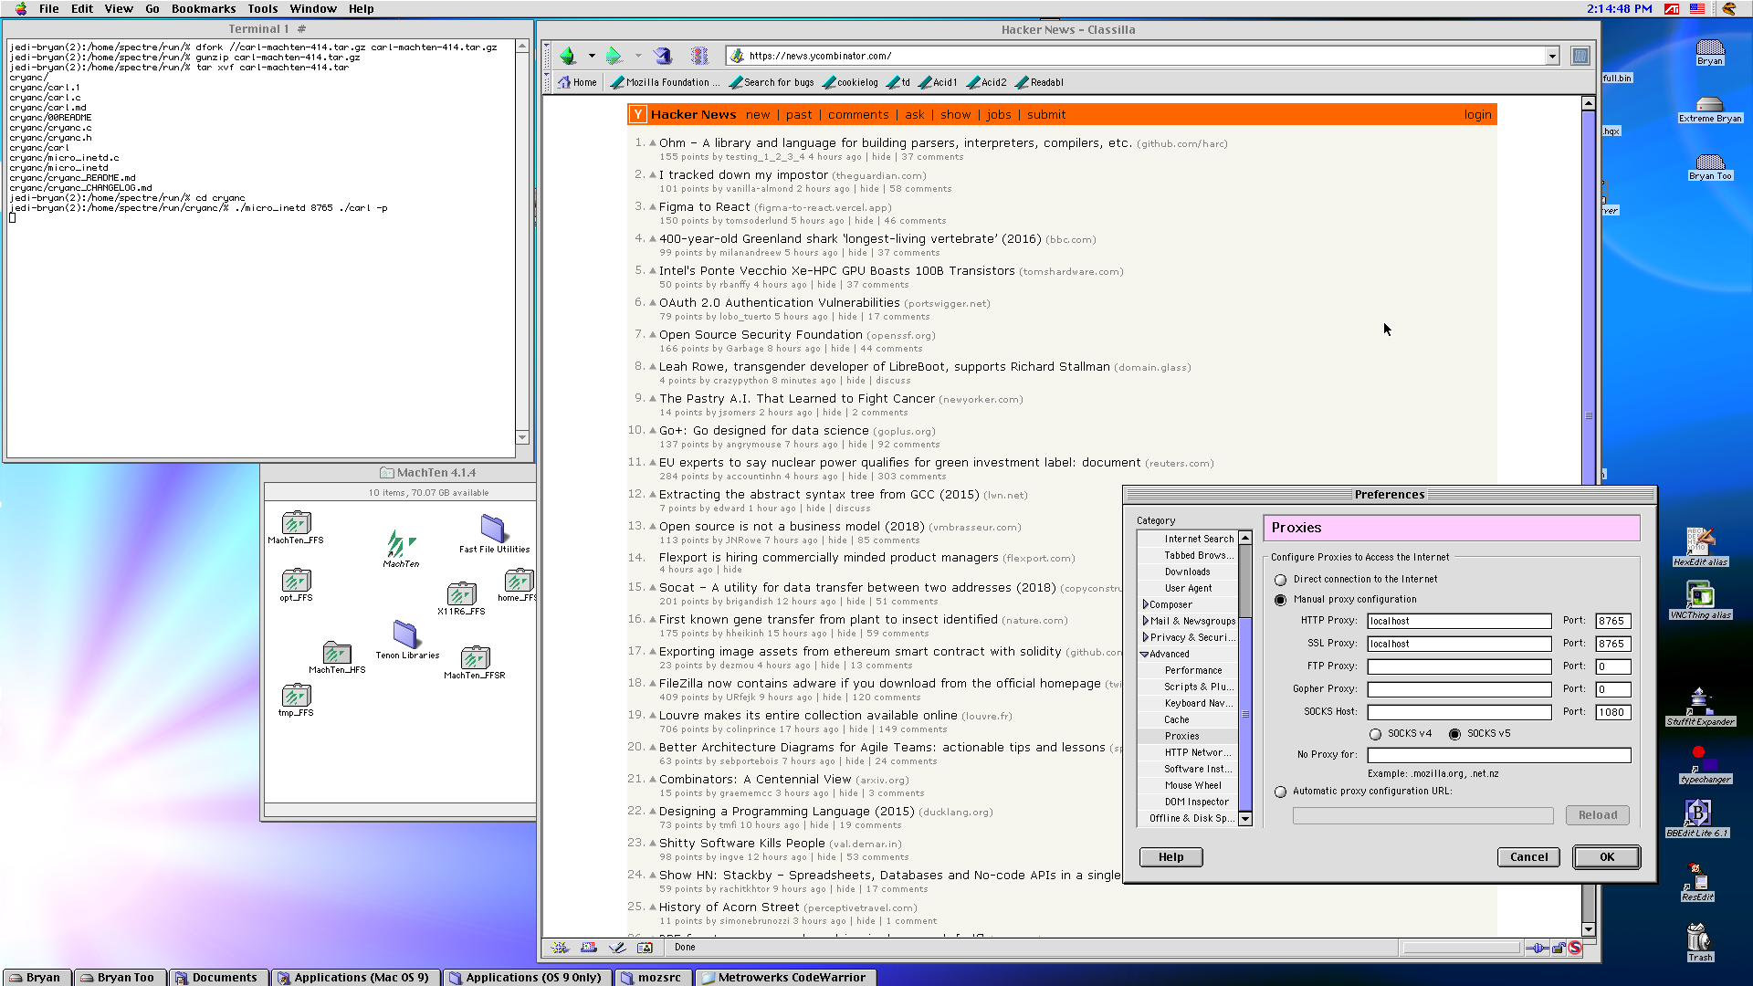Screen dimensions: 1753x986
Task: Click the Home bookmark icon in personal toolbar
Action: pyautogui.click(x=564, y=82)
